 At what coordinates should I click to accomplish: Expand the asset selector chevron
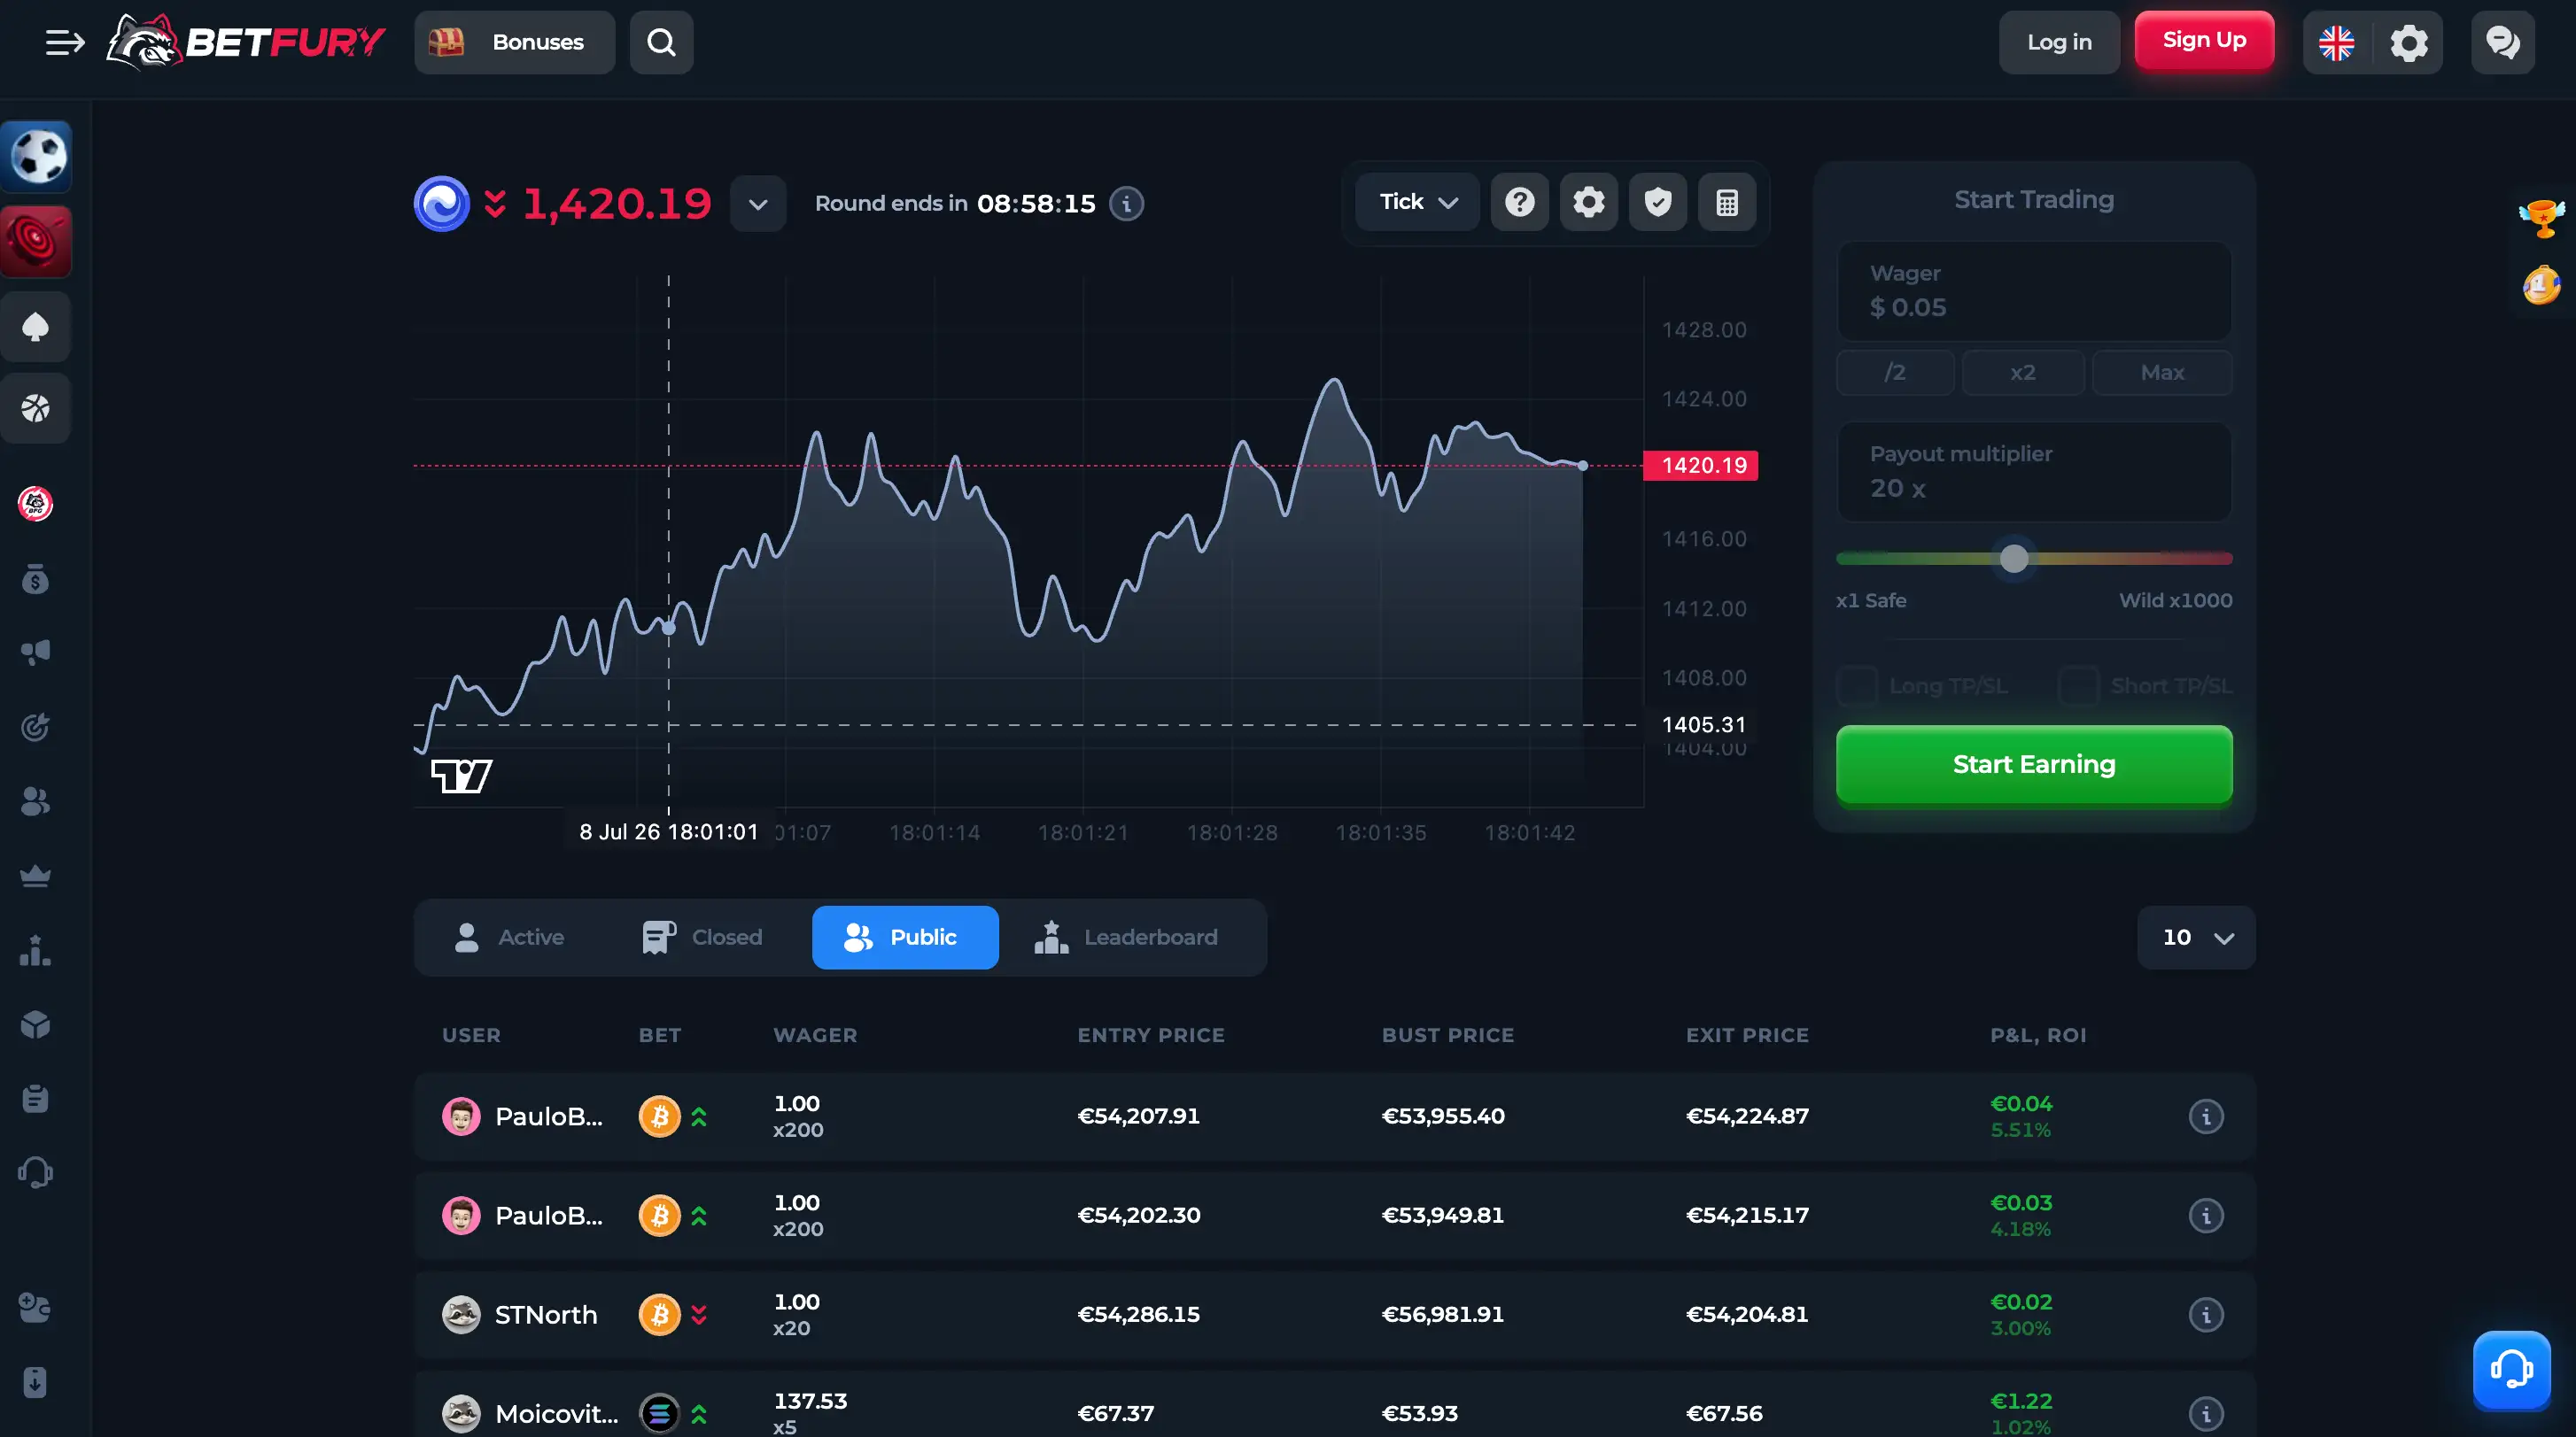757,204
